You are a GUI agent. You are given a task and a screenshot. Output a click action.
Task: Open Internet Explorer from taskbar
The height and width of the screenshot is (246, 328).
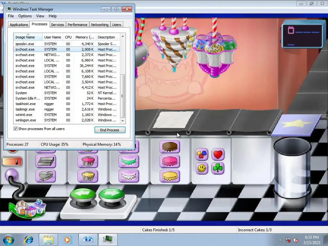click(x=29, y=240)
